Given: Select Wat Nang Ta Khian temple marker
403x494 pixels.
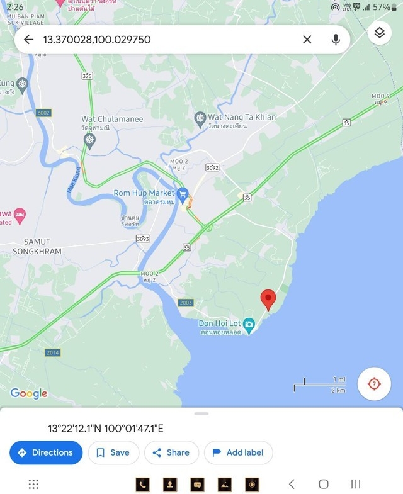Looking at the screenshot, I should pyautogui.click(x=200, y=120).
